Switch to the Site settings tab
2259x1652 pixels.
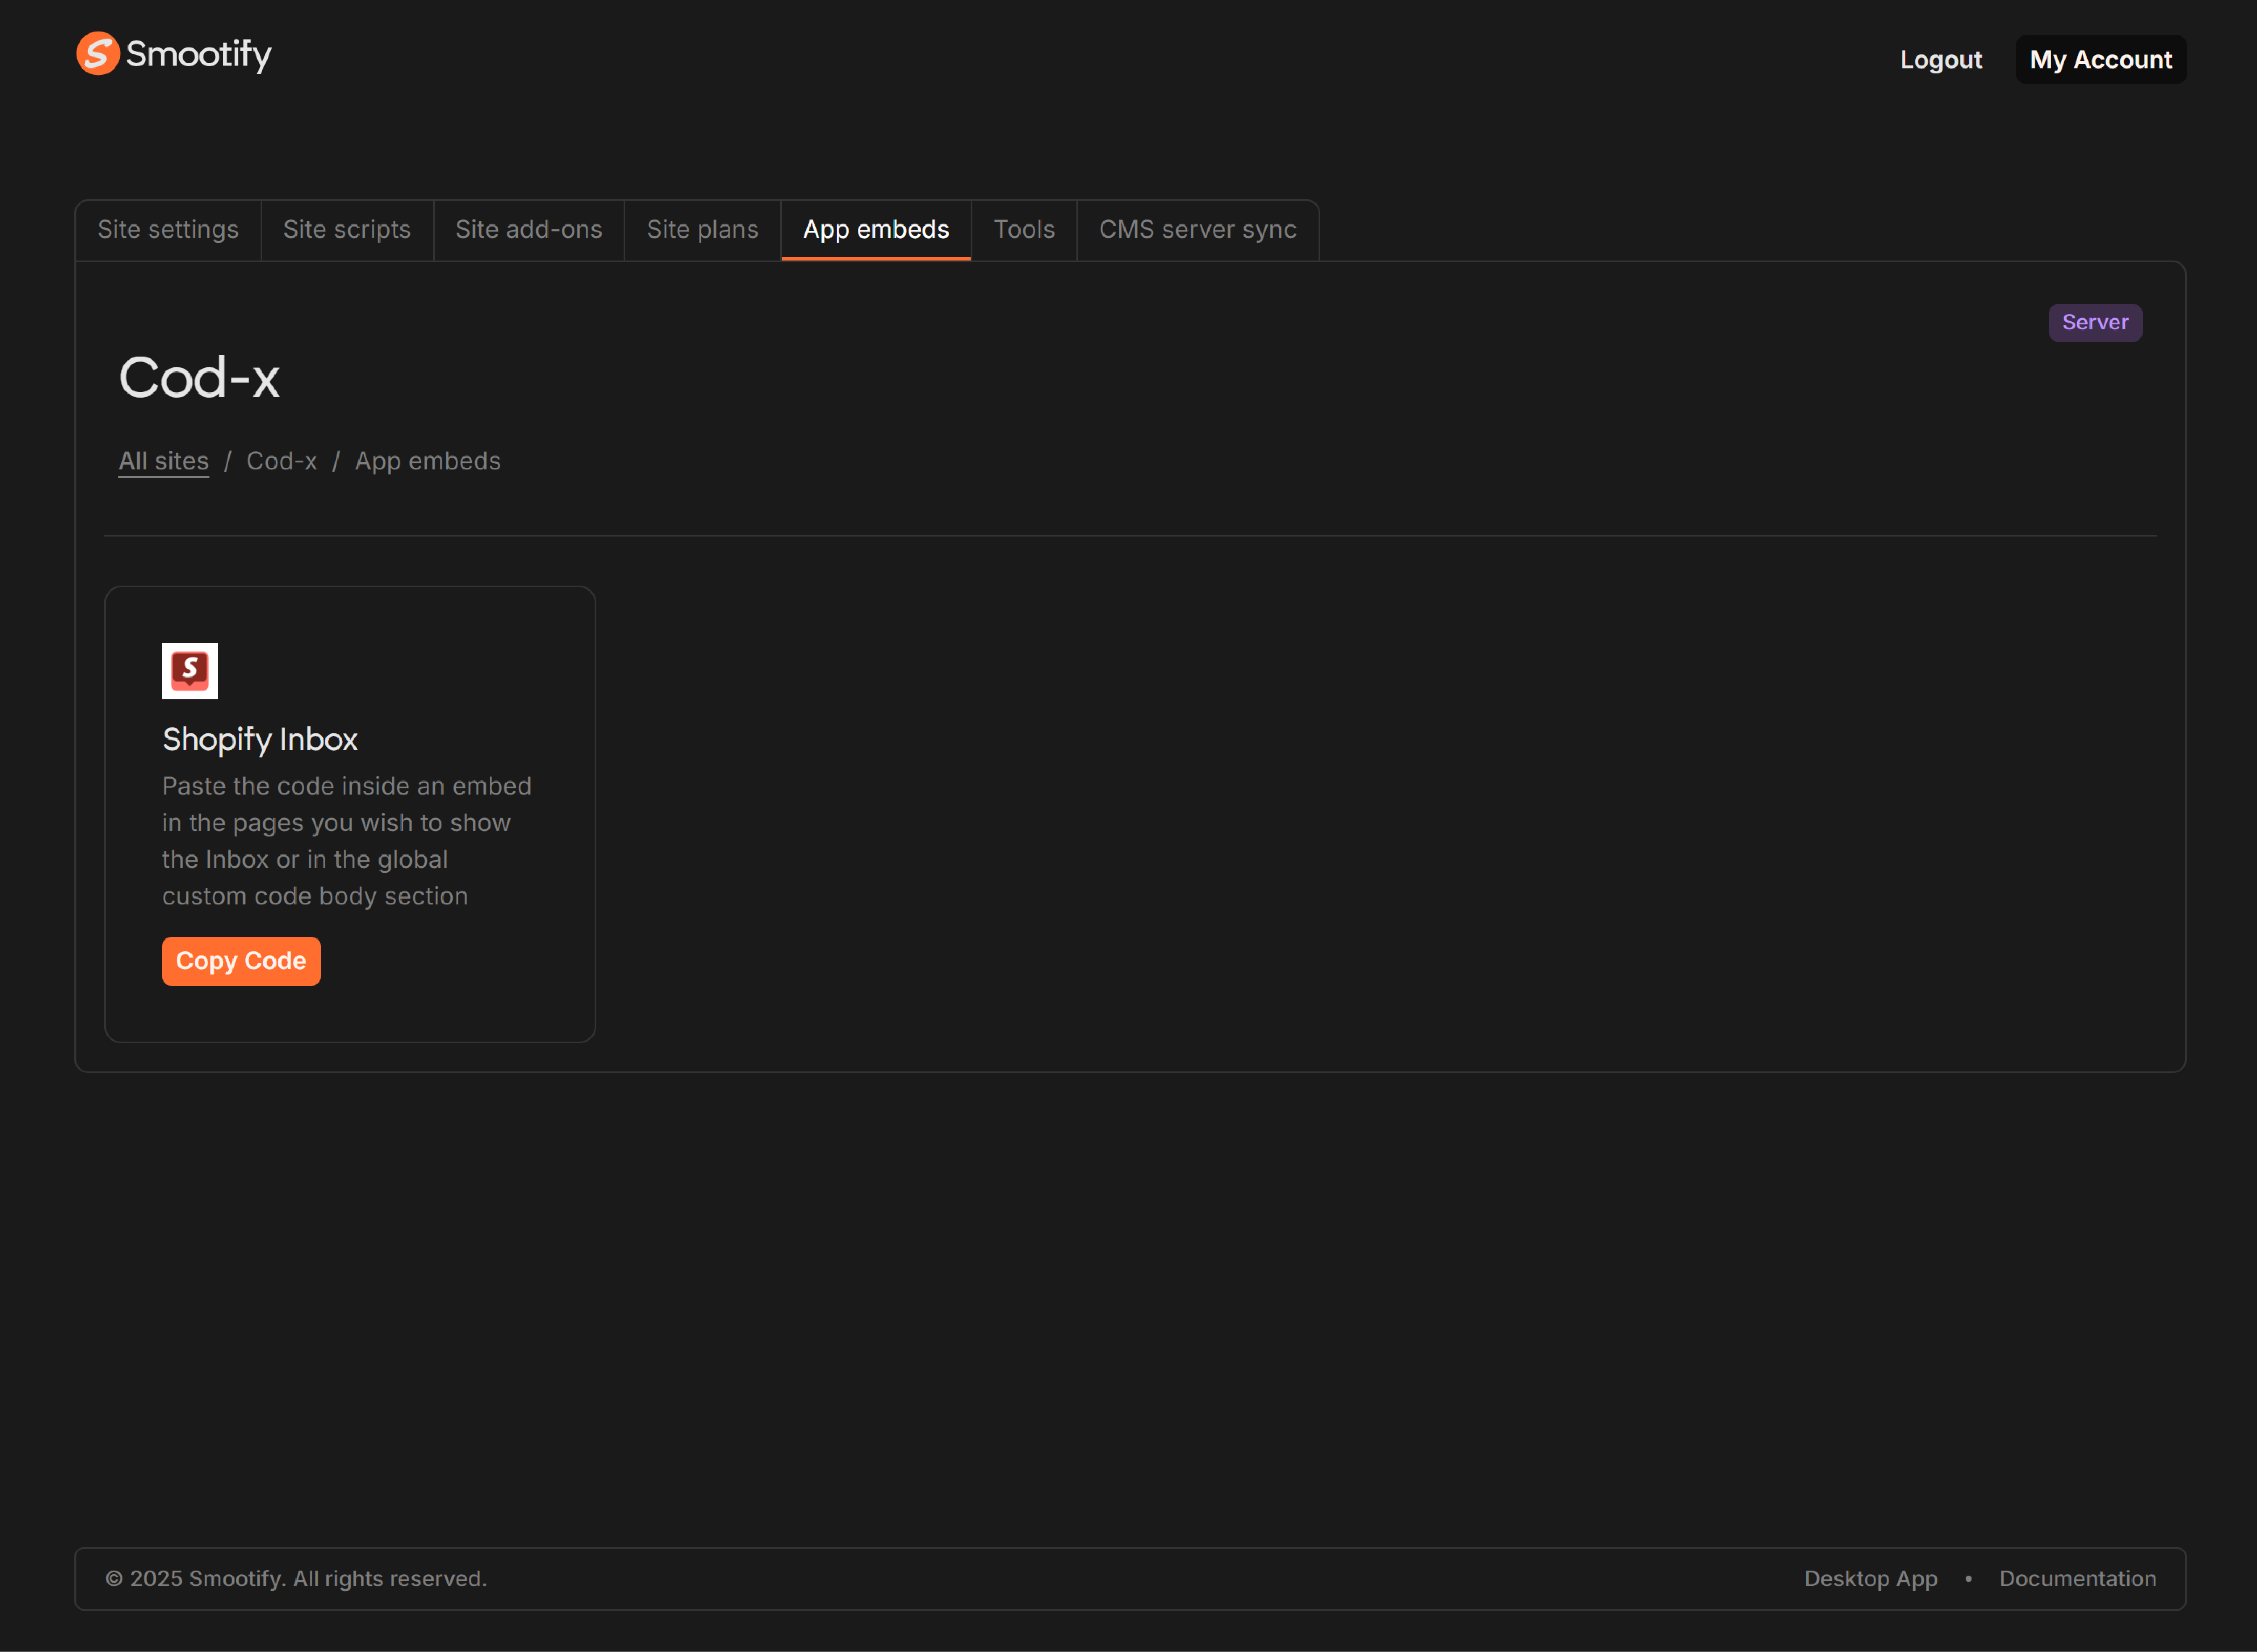tap(168, 229)
